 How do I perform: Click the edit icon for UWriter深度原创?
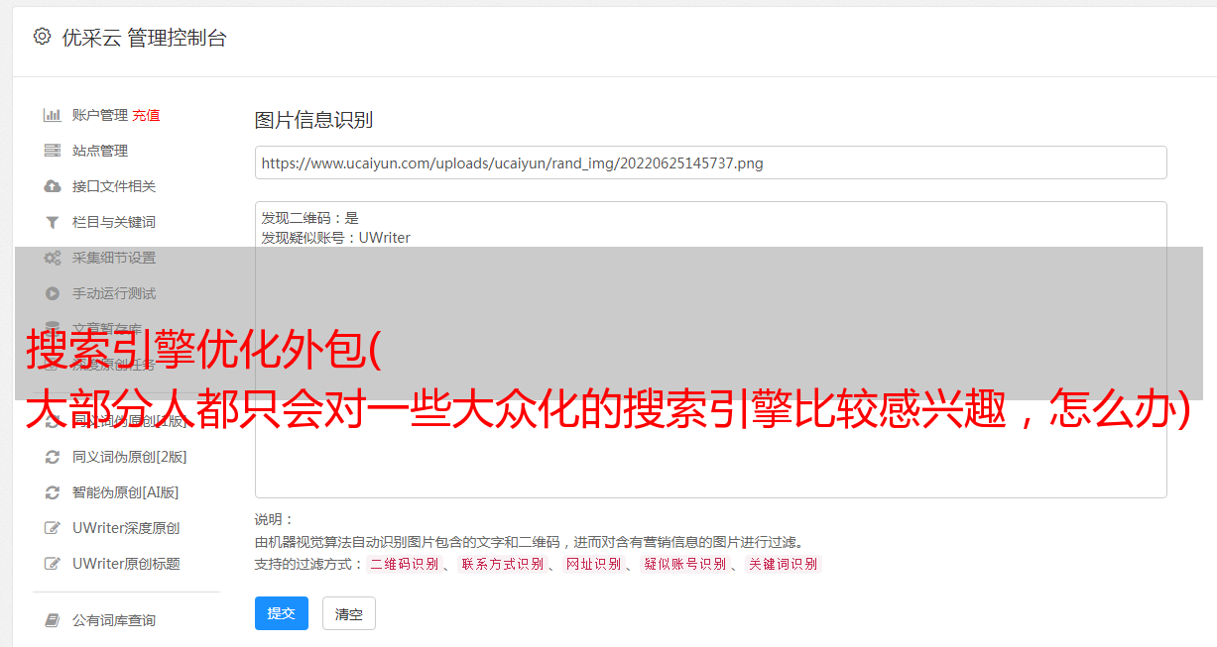pos(53,528)
